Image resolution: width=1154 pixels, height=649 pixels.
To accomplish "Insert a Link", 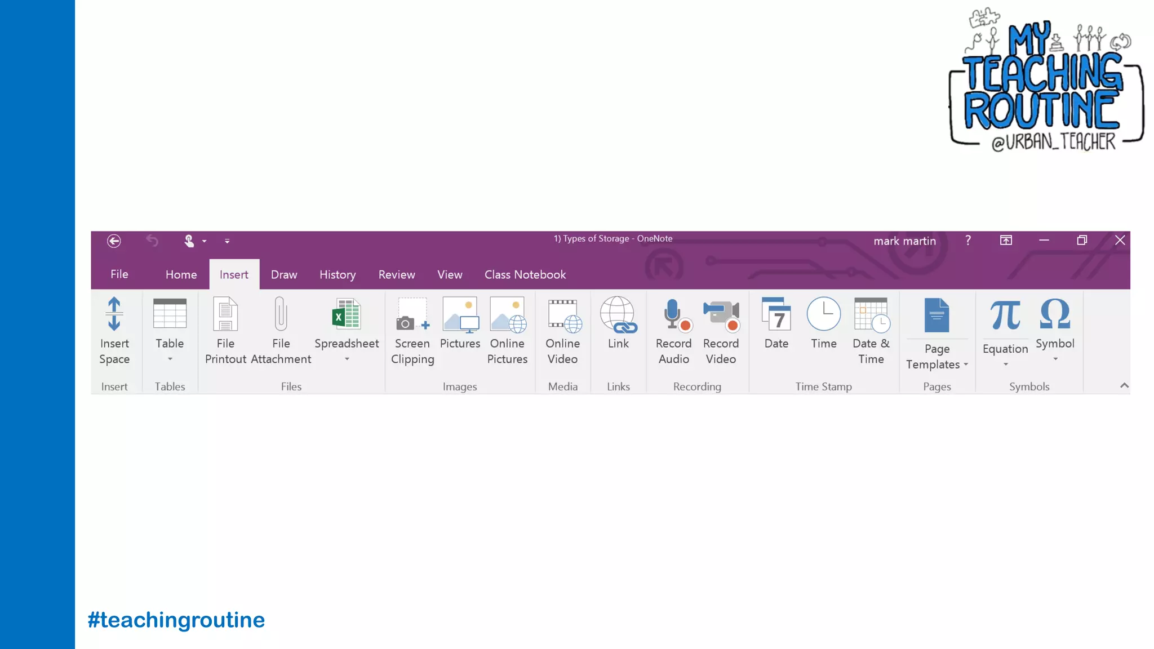I will [x=618, y=314].
